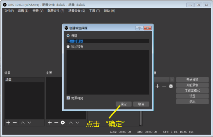The height and width of the screenshot is (137, 213).
Task: Click the OBS logo in dialog title
Action: click(66, 28)
